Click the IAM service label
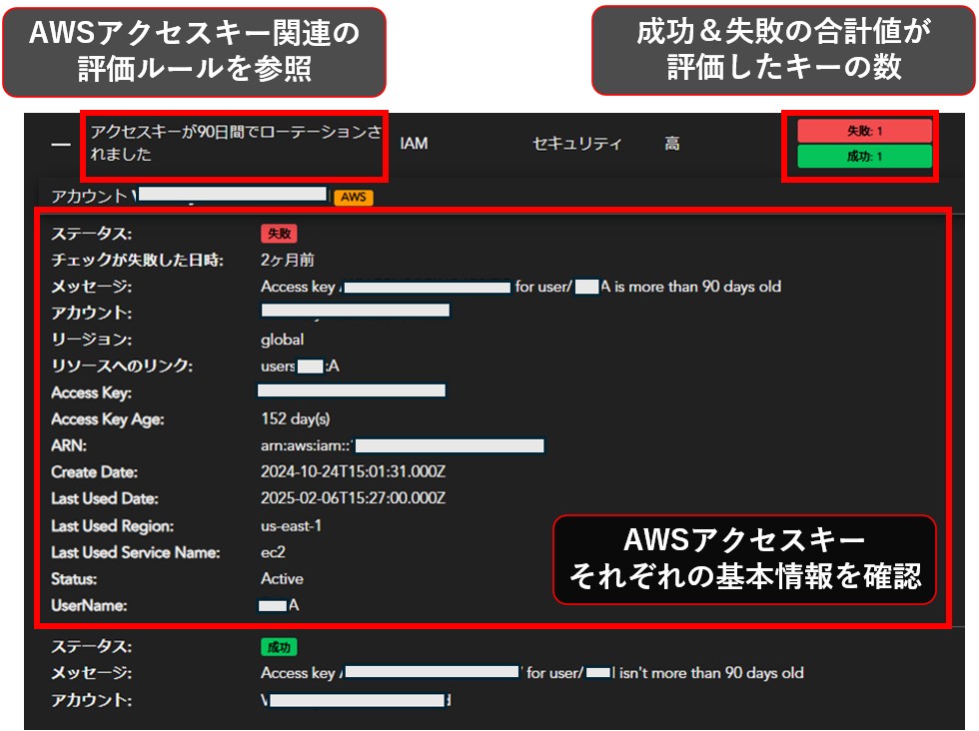This screenshot has width=979, height=731. click(x=414, y=144)
